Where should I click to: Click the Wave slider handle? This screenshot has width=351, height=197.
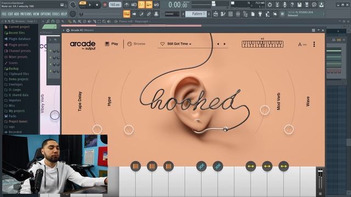tap(289, 129)
